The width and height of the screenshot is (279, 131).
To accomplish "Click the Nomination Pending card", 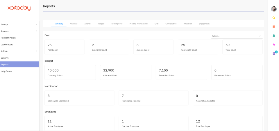I will 153,98.
